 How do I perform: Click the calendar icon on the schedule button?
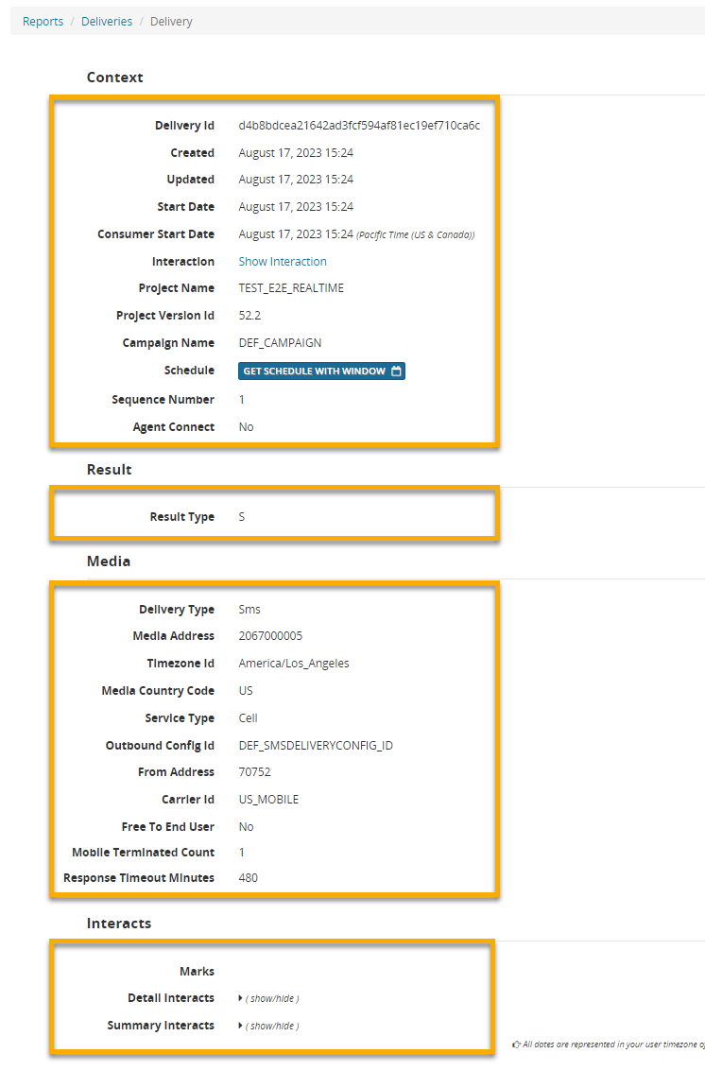pyautogui.click(x=396, y=371)
